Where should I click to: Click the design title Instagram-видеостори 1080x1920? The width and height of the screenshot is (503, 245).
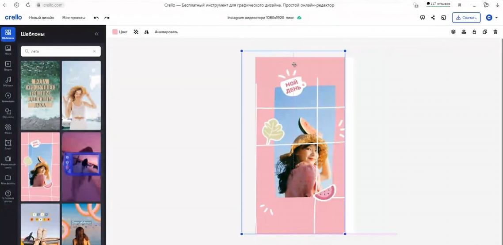[260, 18]
